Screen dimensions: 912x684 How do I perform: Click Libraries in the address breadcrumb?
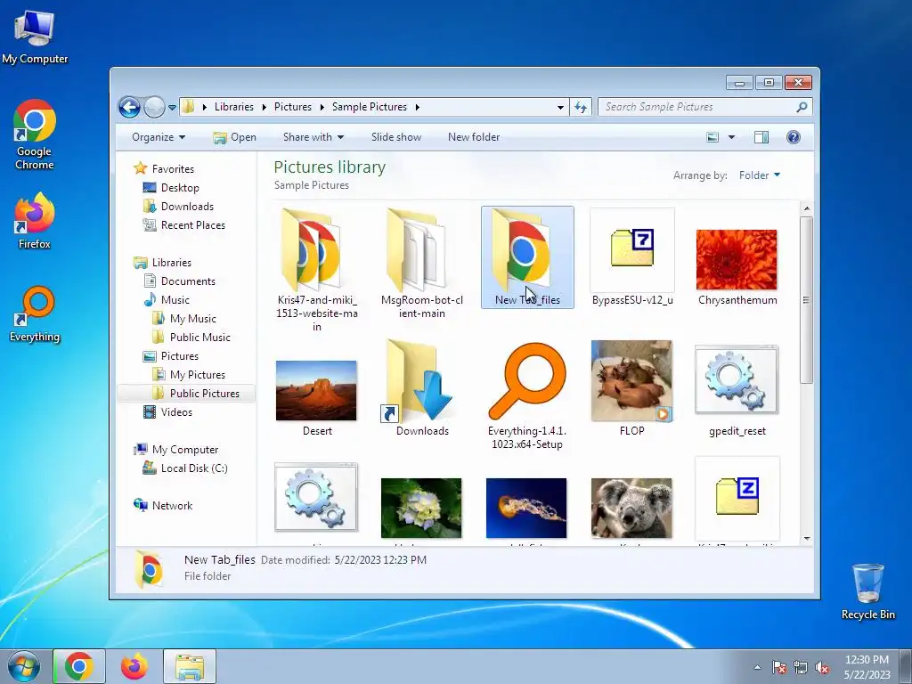click(x=234, y=107)
